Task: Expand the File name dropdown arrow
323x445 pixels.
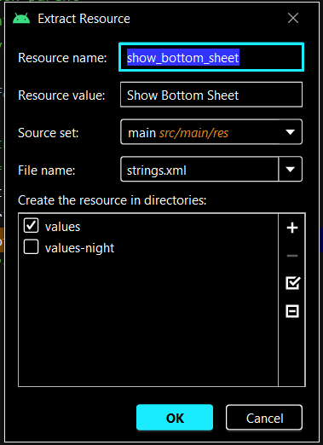Action: pos(290,170)
